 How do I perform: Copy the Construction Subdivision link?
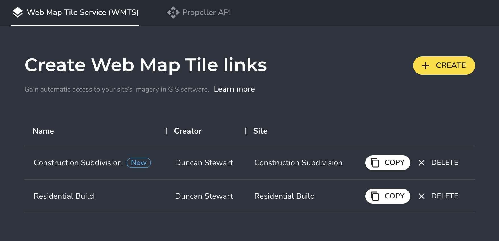click(387, 163)
